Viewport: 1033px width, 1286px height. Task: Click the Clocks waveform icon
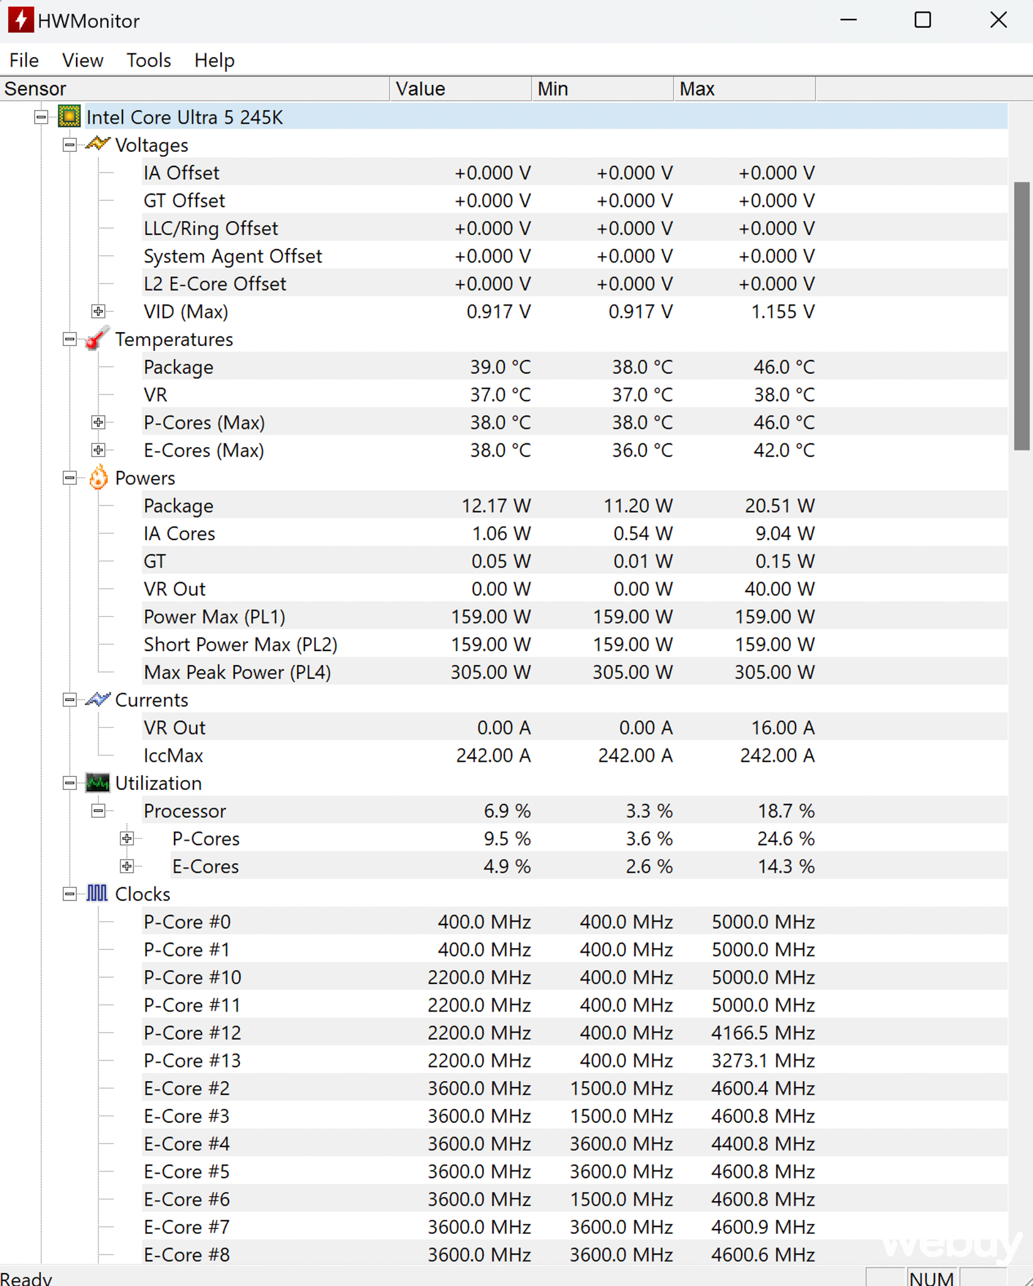pos(97,893)
